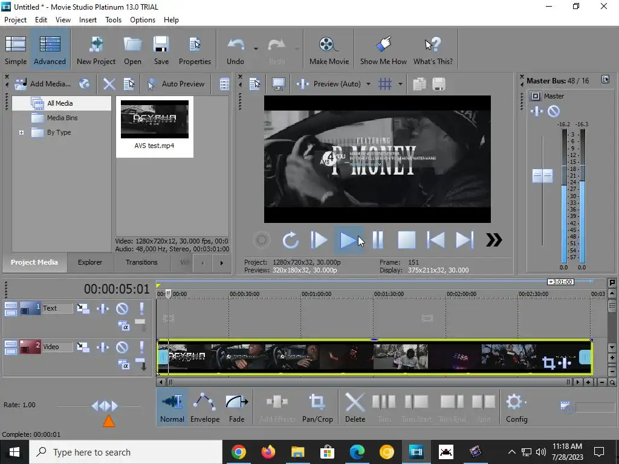The image size is (619, 464).
Task: Toggle Auto Preview in Project Media
Action: click(x=176, y=83)
